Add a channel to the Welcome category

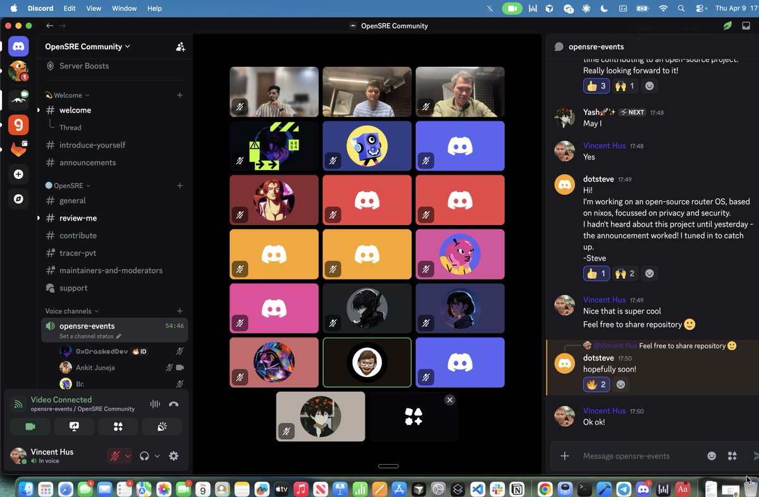(x=180, y=95)
